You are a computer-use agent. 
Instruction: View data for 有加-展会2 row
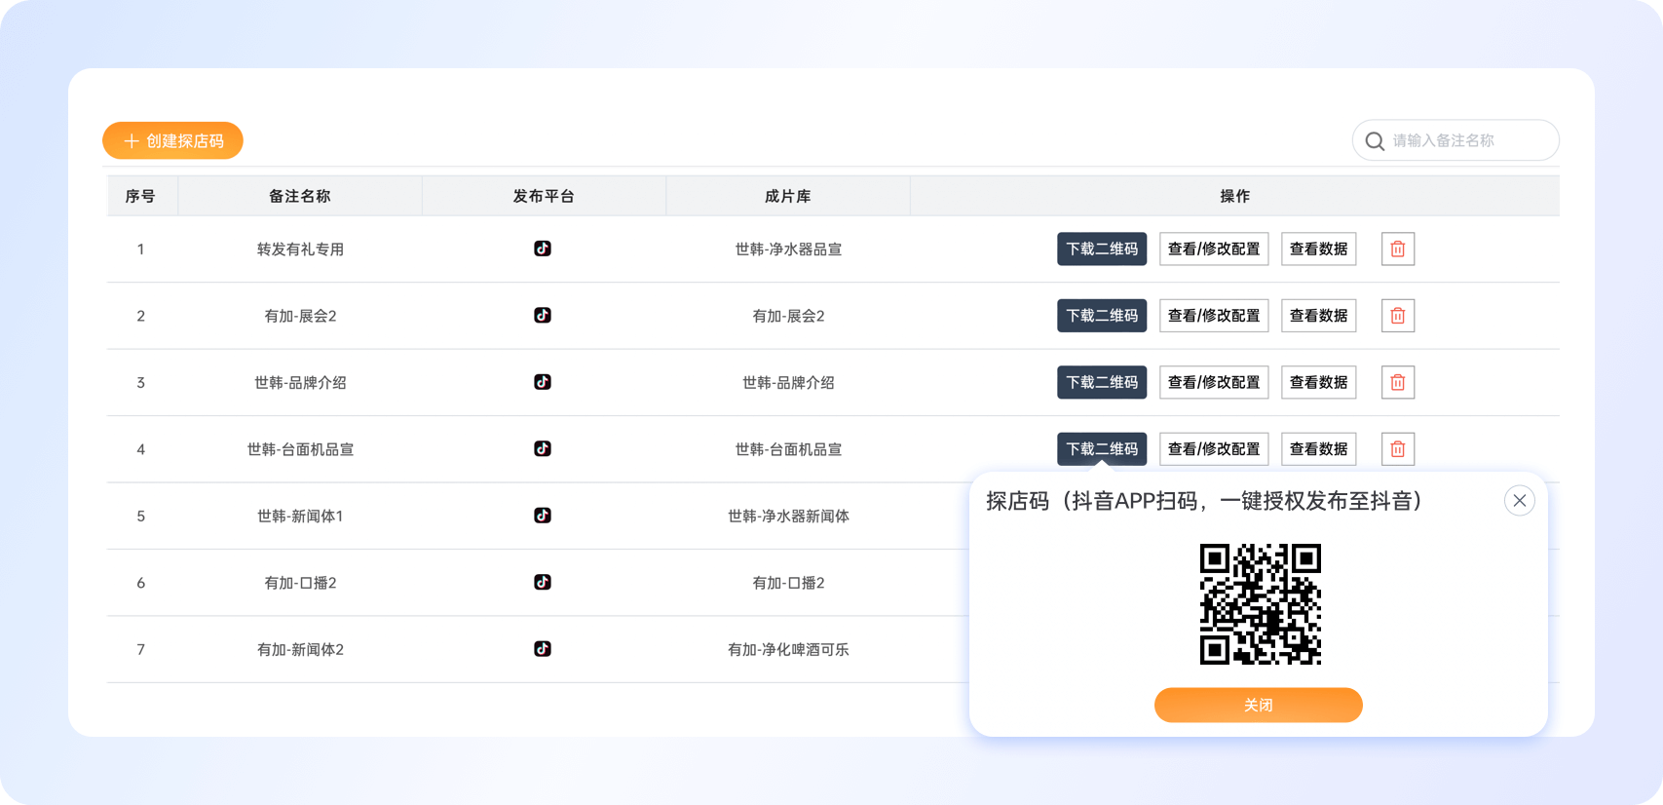[1318, 316]
